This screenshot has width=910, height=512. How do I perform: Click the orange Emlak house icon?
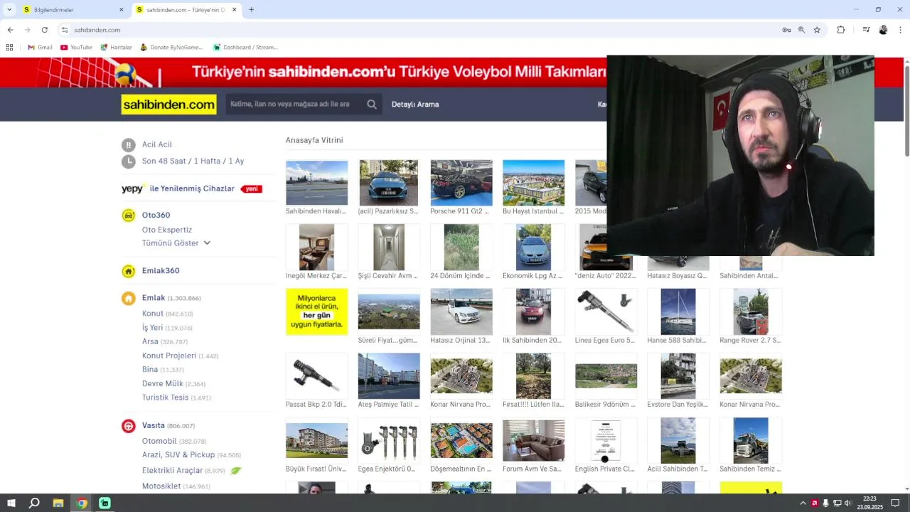click(128, 299)
